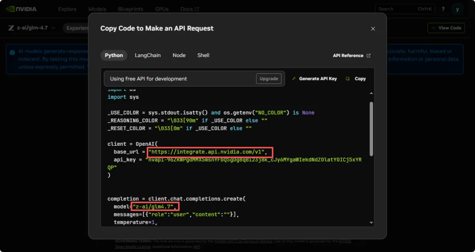Image resolution: width=475 pixels, height=252 pixels.
Task: Click the View Code button
Action: tap(446, 28)
